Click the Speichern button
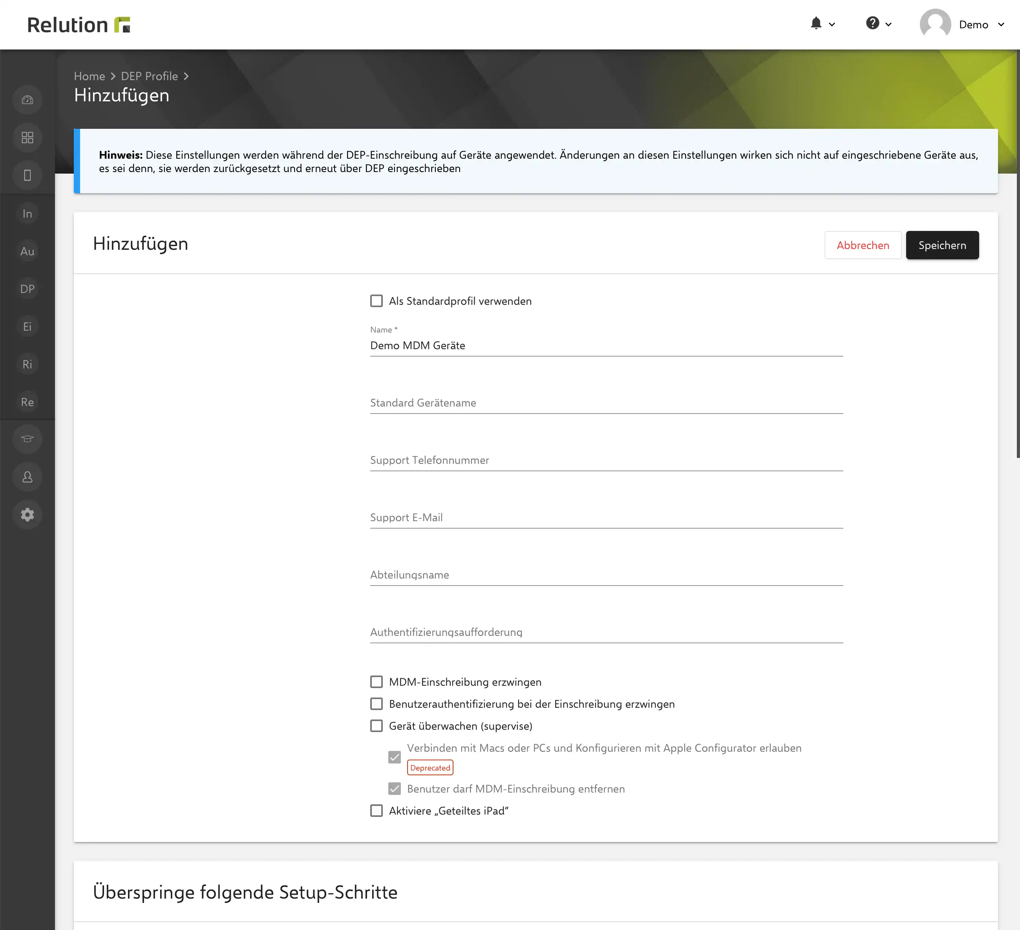The width and height of the screenshot is (1020, 930). [942, 245]
